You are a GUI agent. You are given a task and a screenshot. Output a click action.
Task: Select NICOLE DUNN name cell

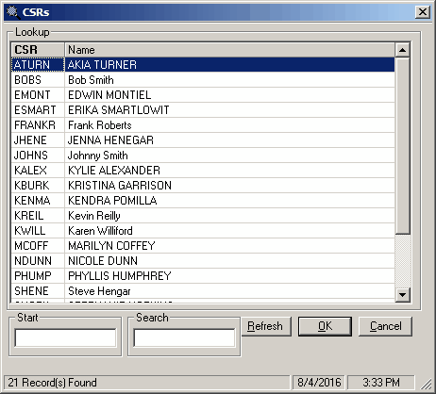(x=229, y=261)
